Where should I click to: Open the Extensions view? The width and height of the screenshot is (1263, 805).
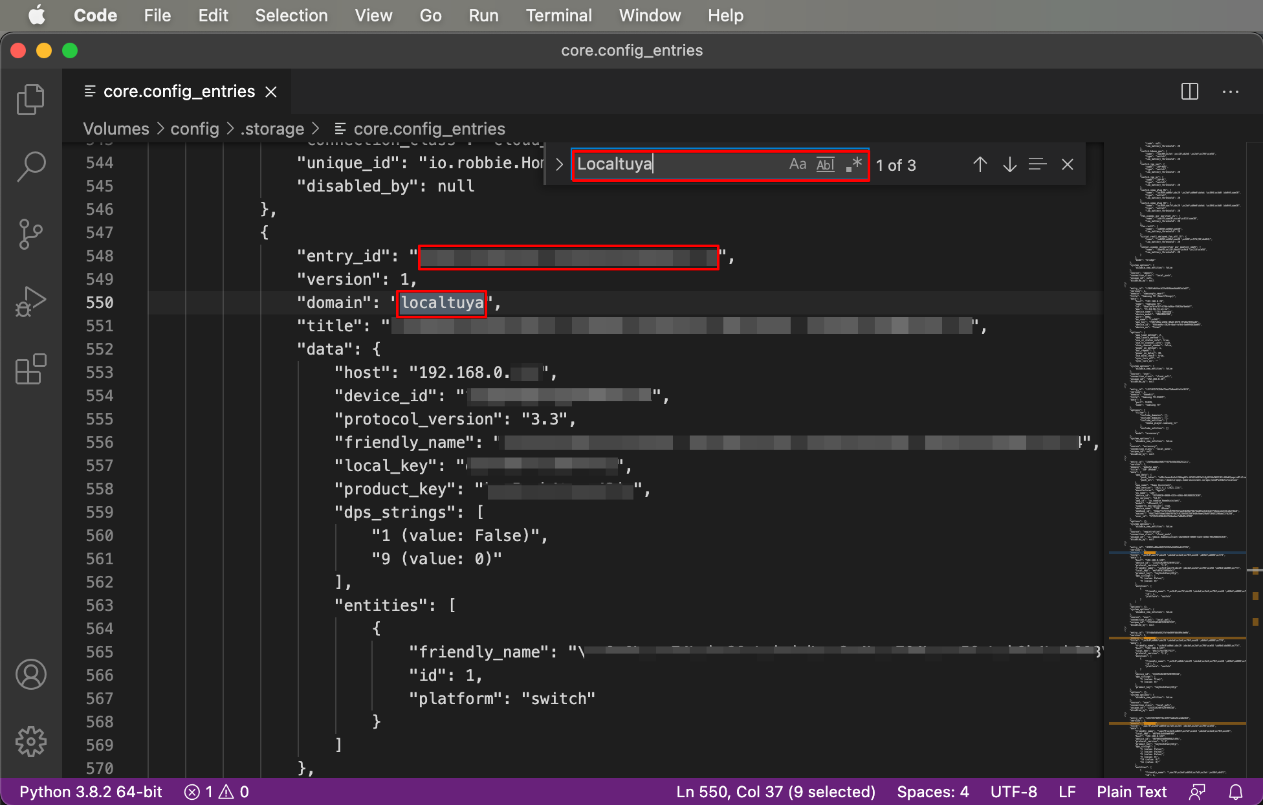tap(30, 369)
